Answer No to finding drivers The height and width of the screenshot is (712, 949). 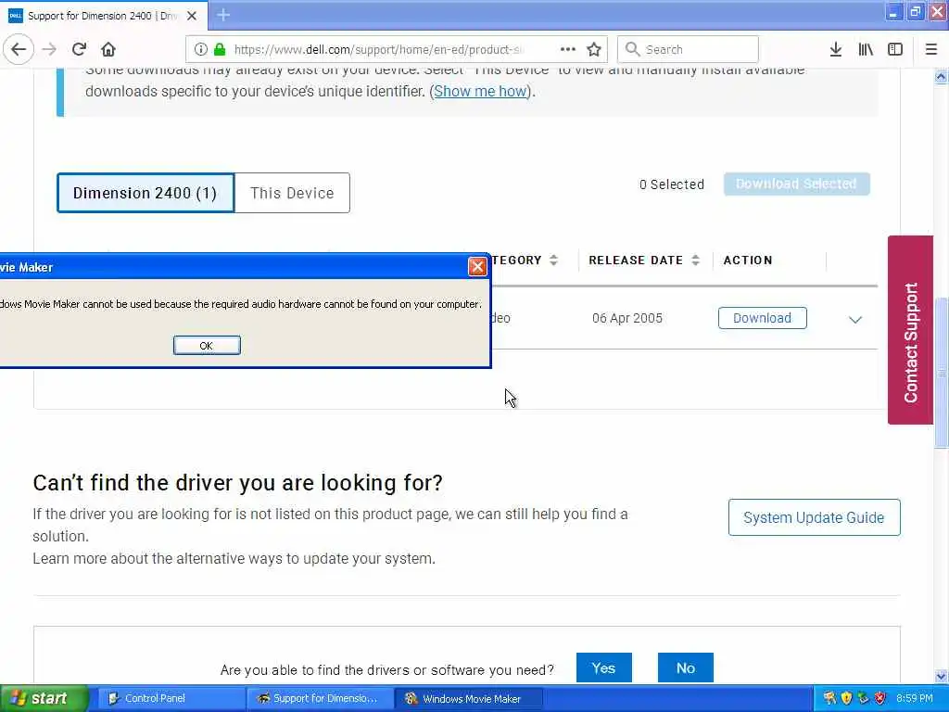[x=686, y=667]
